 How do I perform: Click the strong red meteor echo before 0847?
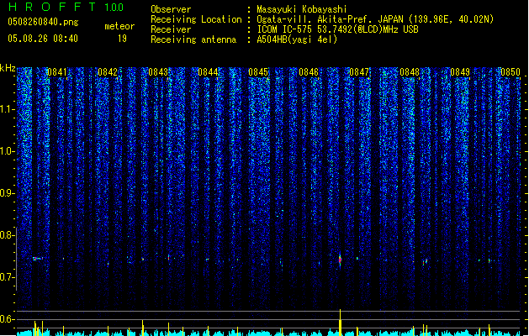click(x=340, y=260)
